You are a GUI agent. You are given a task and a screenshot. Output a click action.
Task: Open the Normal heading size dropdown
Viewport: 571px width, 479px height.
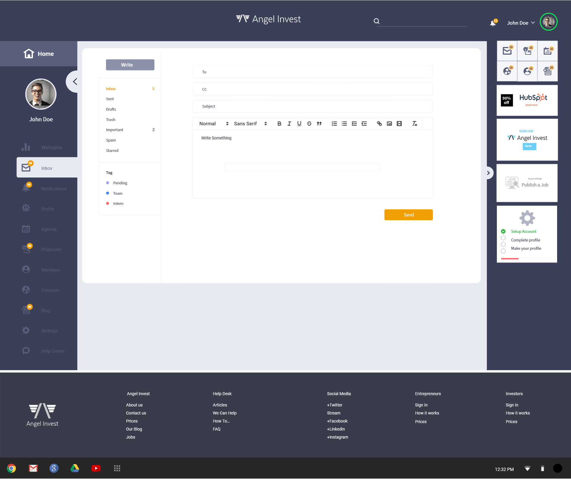[x=214, y=124]
